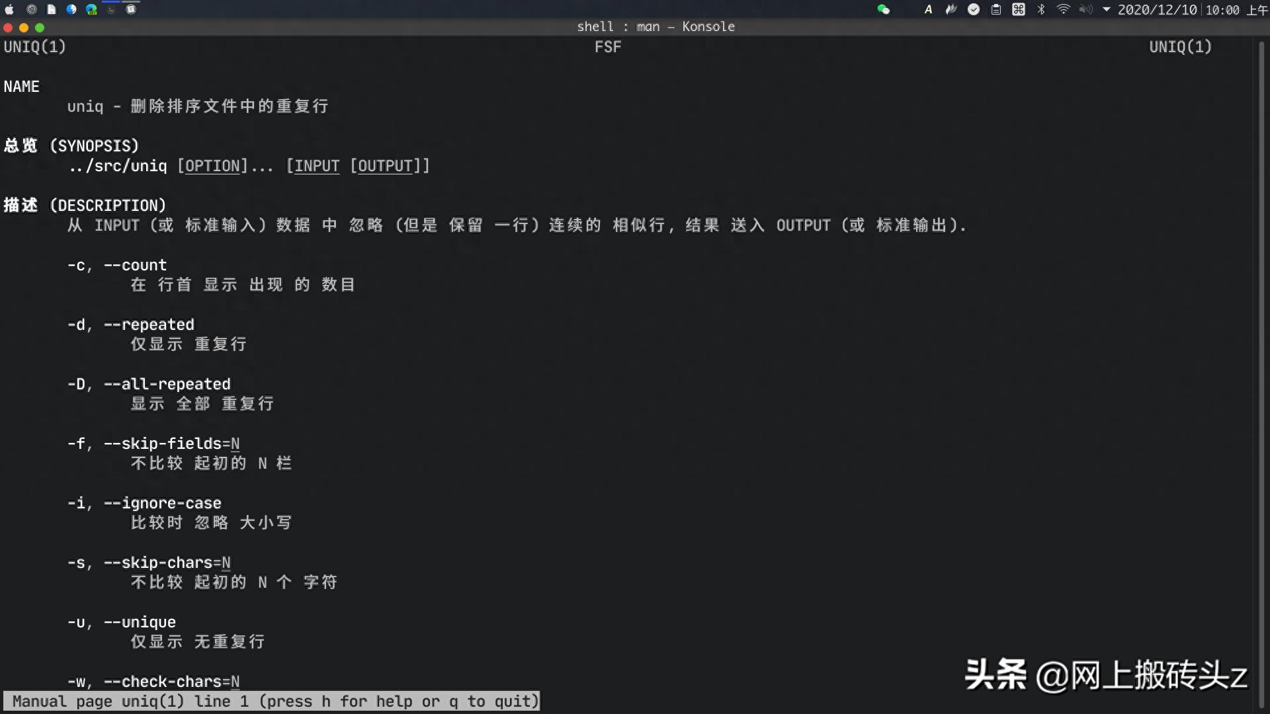Click the Konsole vertical scrollbar
The image size is (1270, 714).
(x=1261, y=374)
